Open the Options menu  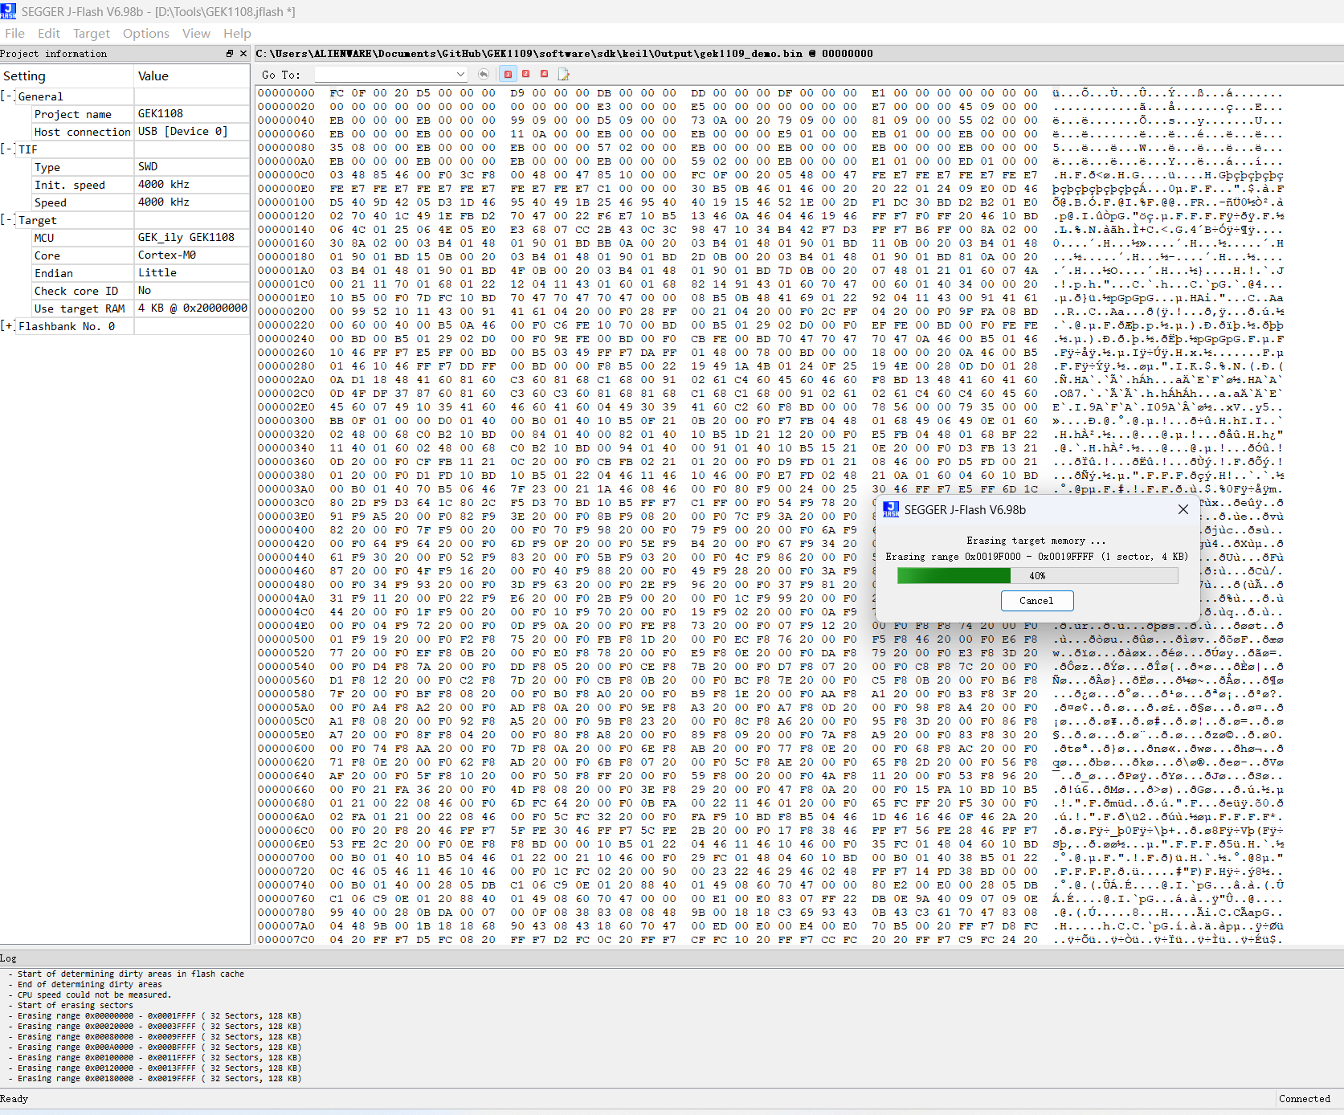point(146,33)
